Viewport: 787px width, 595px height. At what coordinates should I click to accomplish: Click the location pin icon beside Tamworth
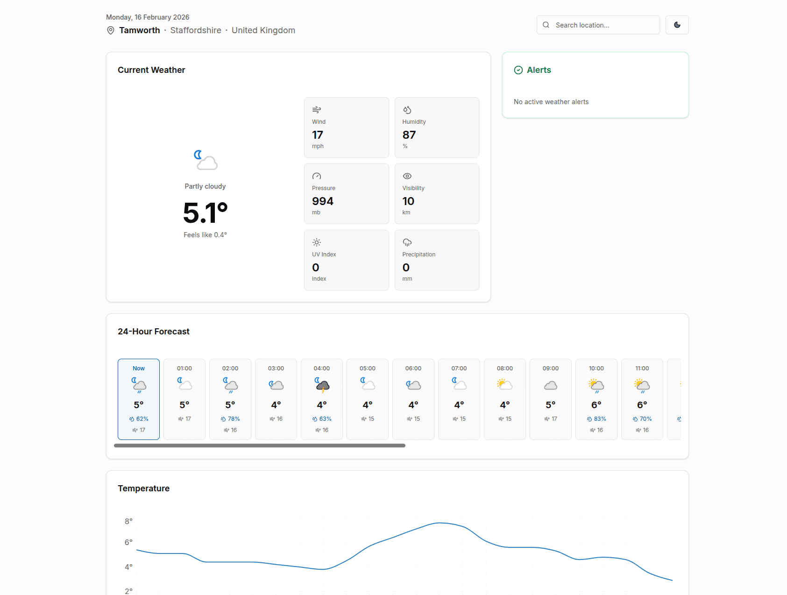(110, 30)
